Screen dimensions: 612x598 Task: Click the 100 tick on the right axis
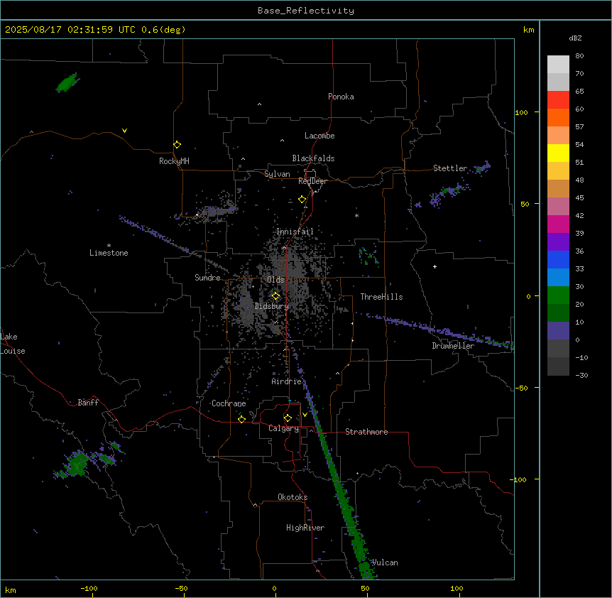point(522,112)
